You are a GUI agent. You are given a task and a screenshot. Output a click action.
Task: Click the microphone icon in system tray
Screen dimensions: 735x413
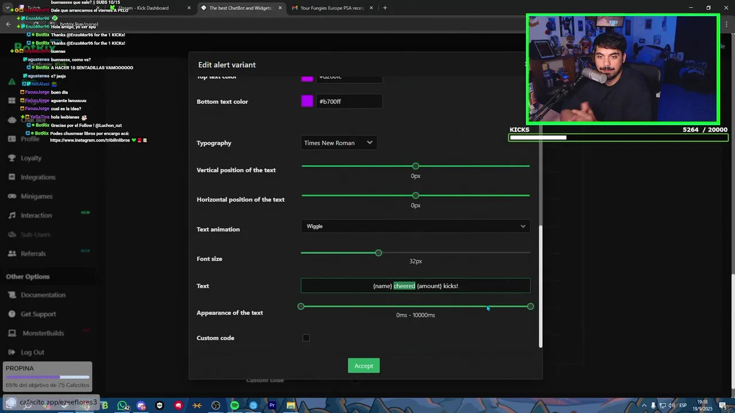coord(653,406)
